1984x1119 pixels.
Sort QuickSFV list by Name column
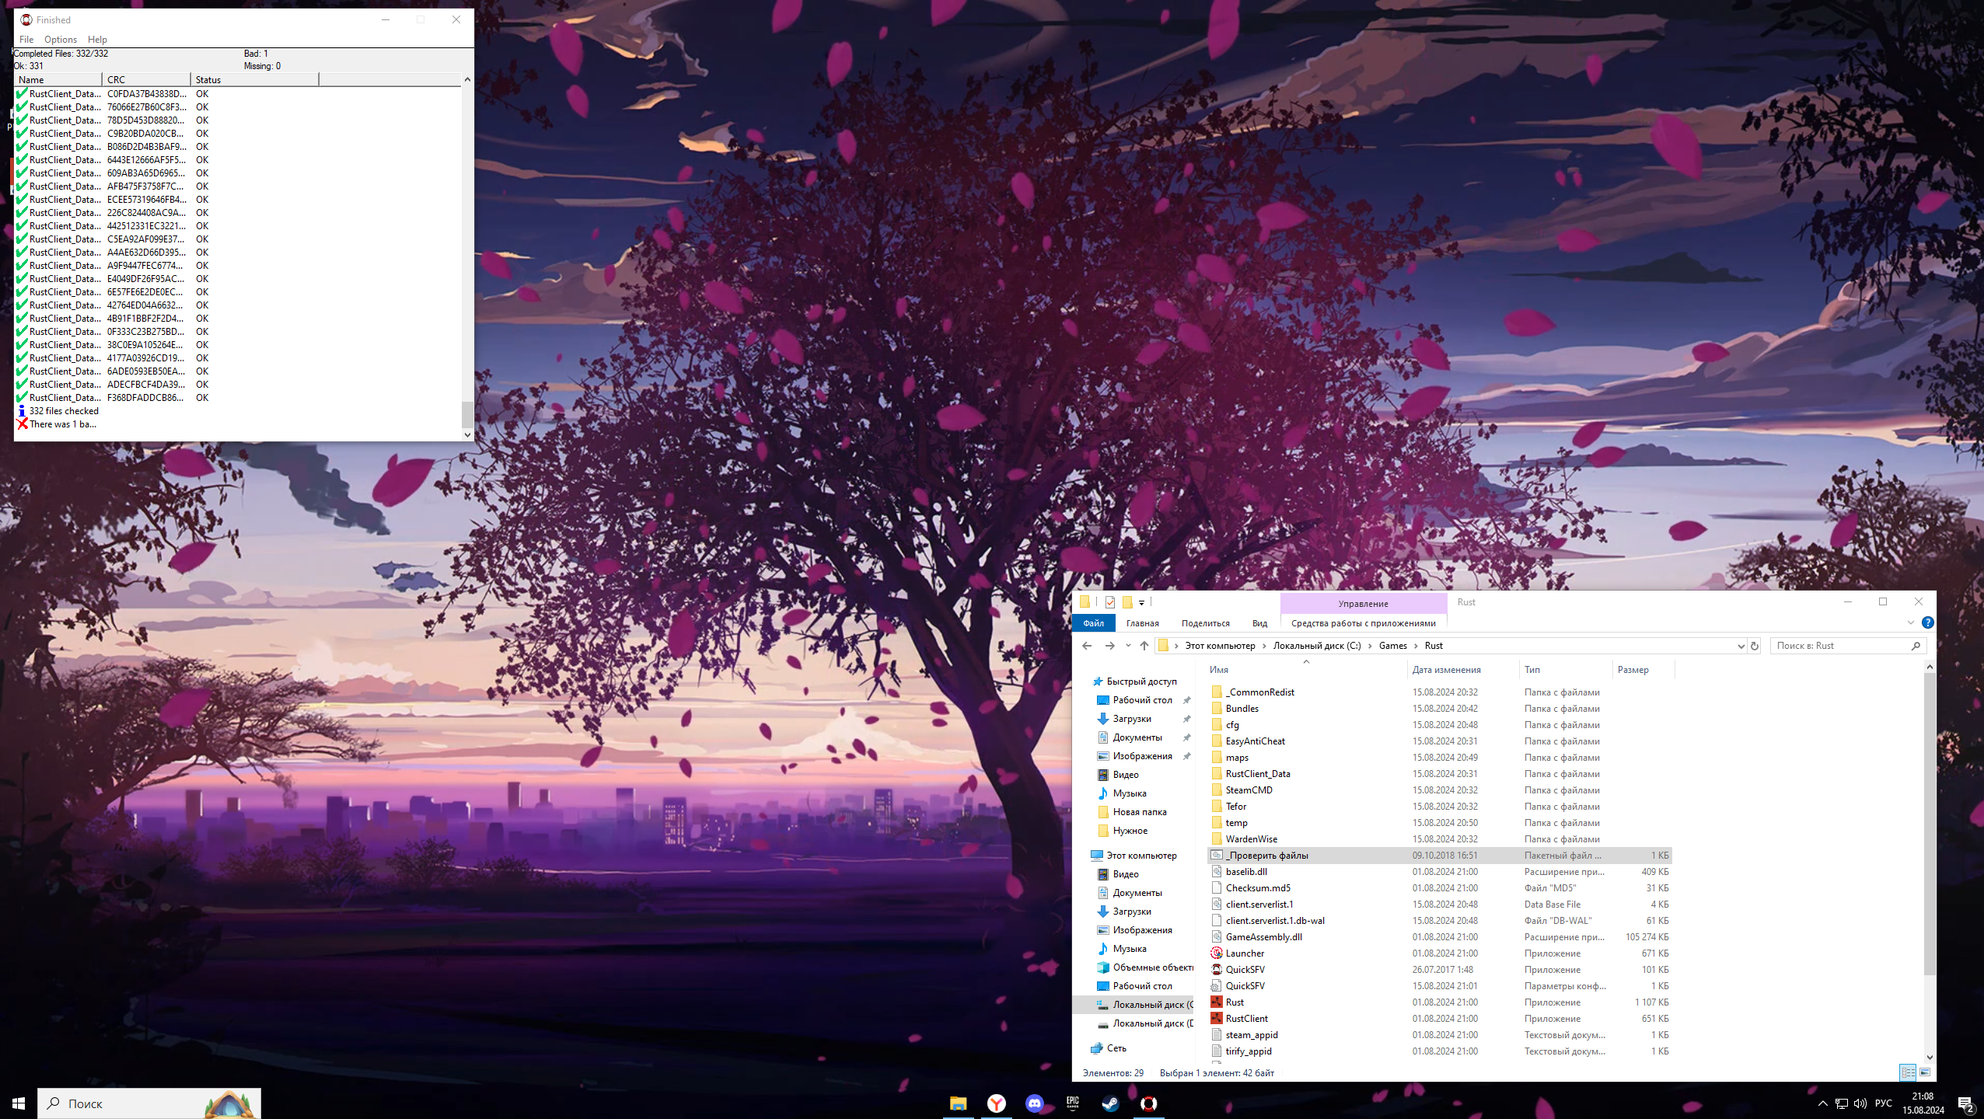[x=58, y=80]
